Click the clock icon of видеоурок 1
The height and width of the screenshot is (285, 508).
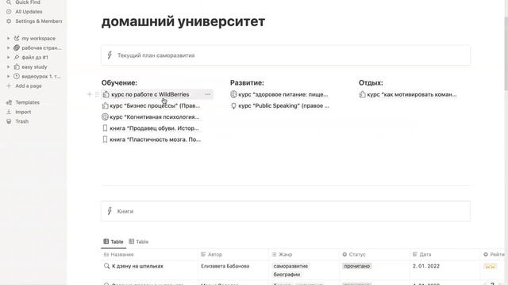click(x=17, y=77)
